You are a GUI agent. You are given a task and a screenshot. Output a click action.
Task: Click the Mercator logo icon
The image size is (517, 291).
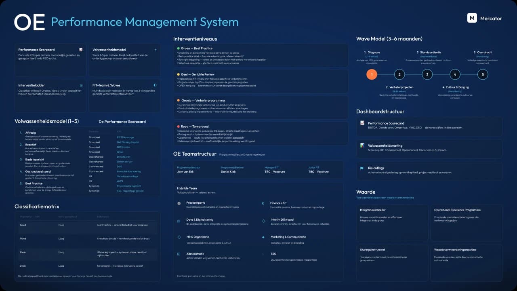point(472,18)
